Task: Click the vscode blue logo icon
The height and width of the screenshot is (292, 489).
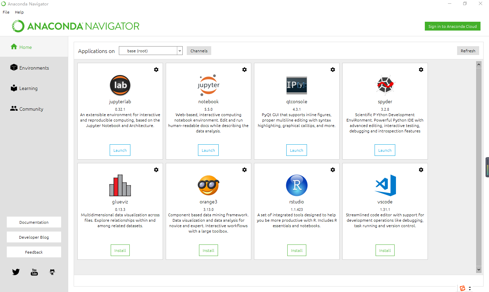Action: click(385, 185)
